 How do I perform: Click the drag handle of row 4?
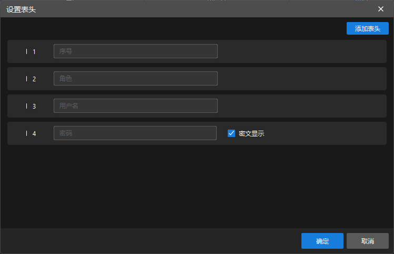click(27, 133)
